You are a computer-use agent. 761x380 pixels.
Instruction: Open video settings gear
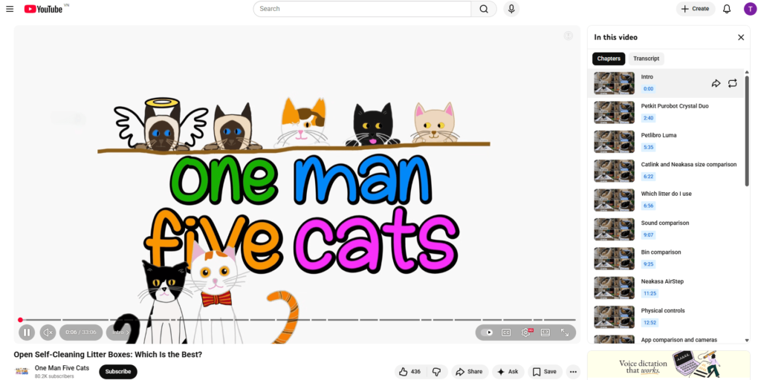point(526,332)
